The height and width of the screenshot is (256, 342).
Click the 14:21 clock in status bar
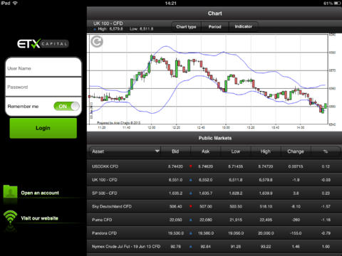[x=171, y=3]
